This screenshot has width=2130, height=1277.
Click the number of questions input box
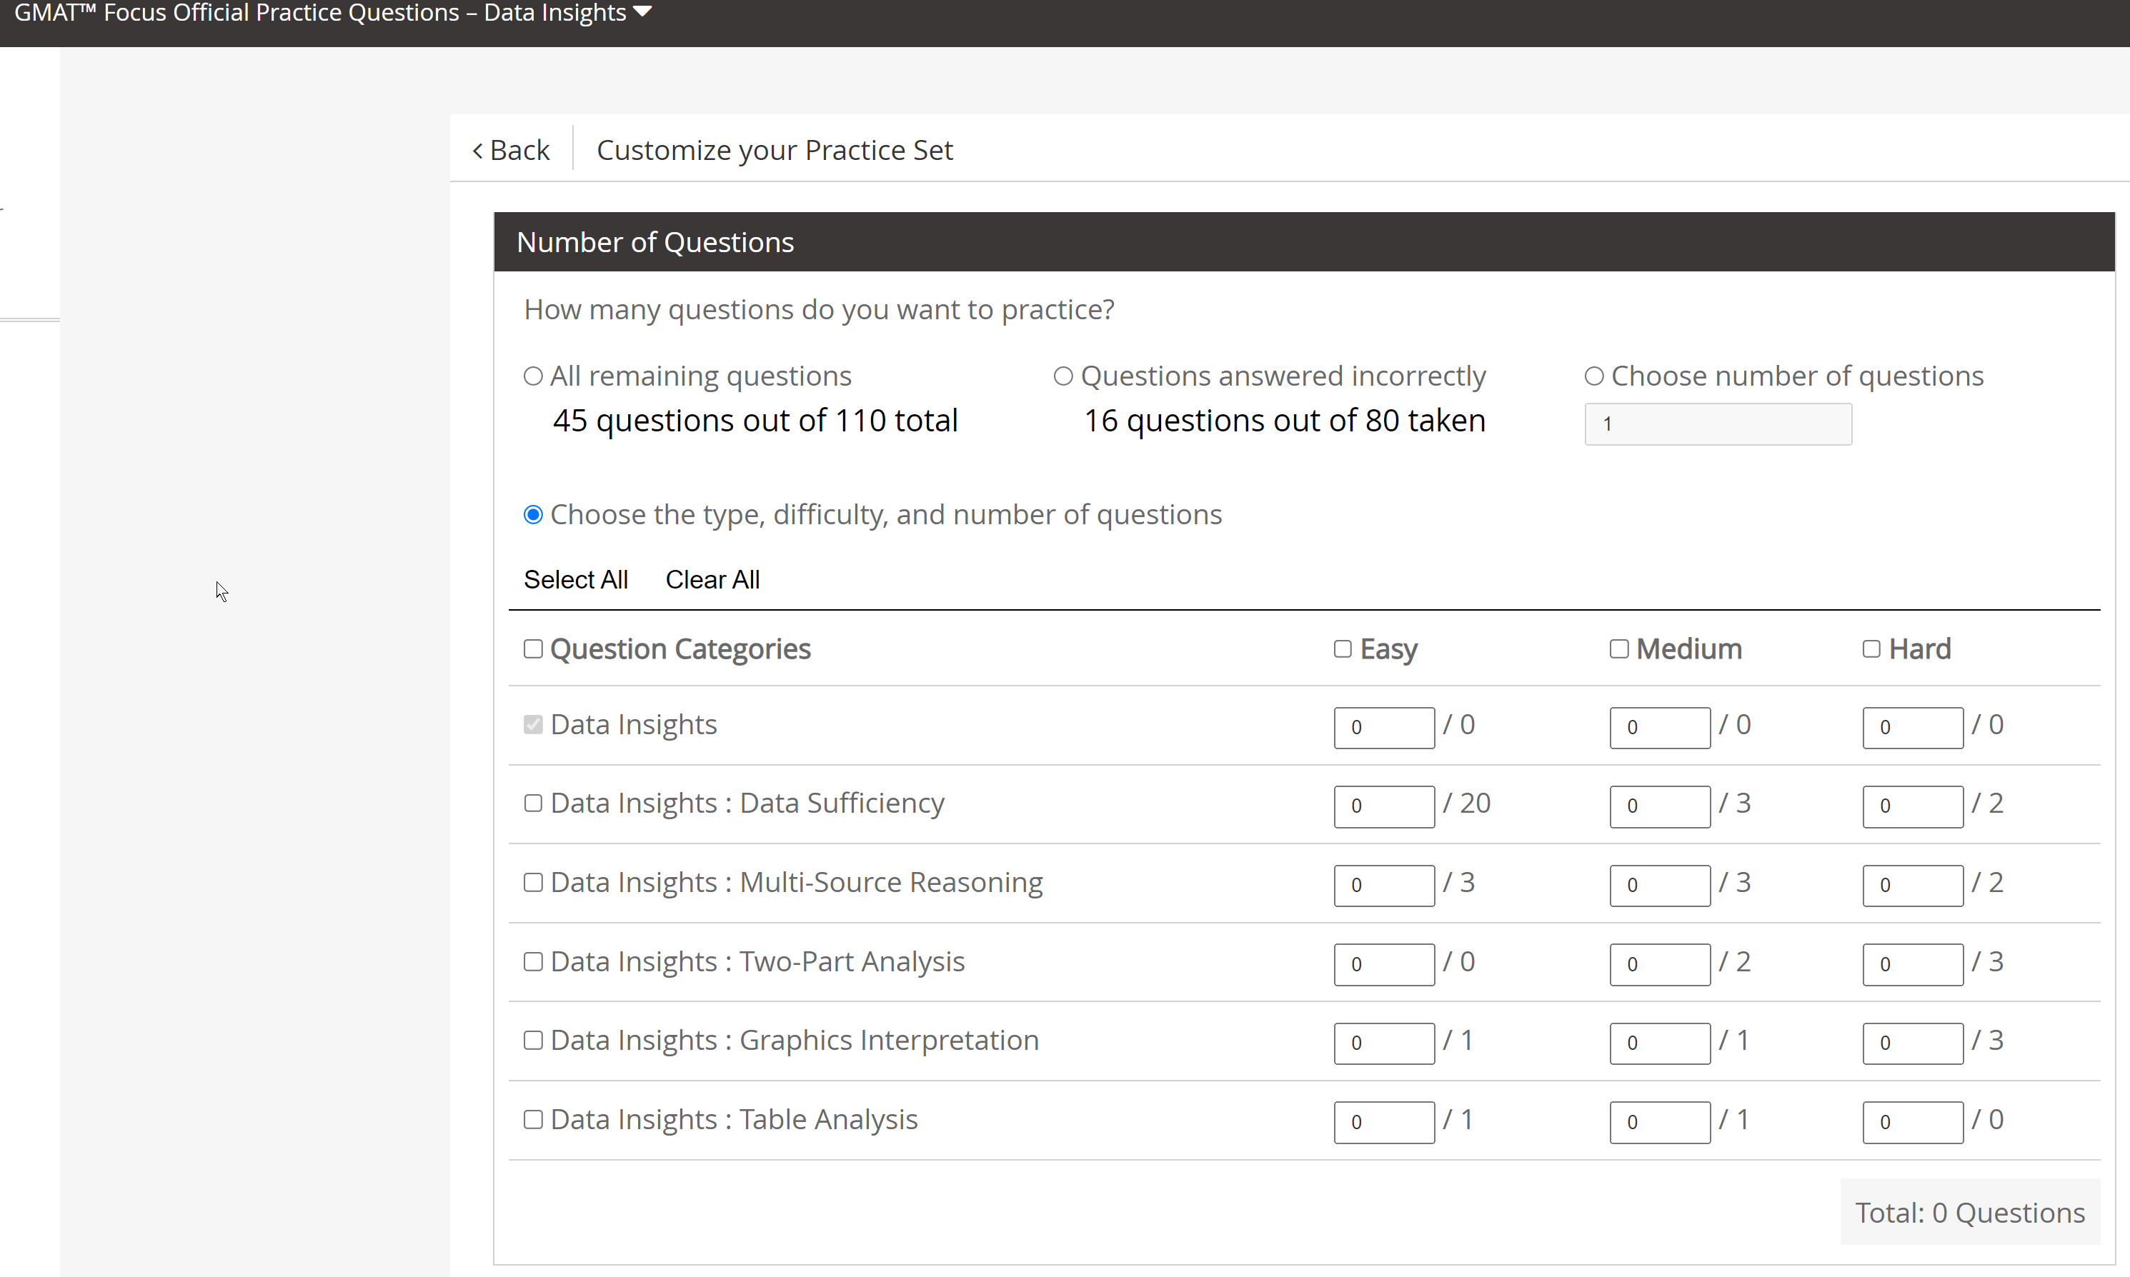click(1717, 424)
